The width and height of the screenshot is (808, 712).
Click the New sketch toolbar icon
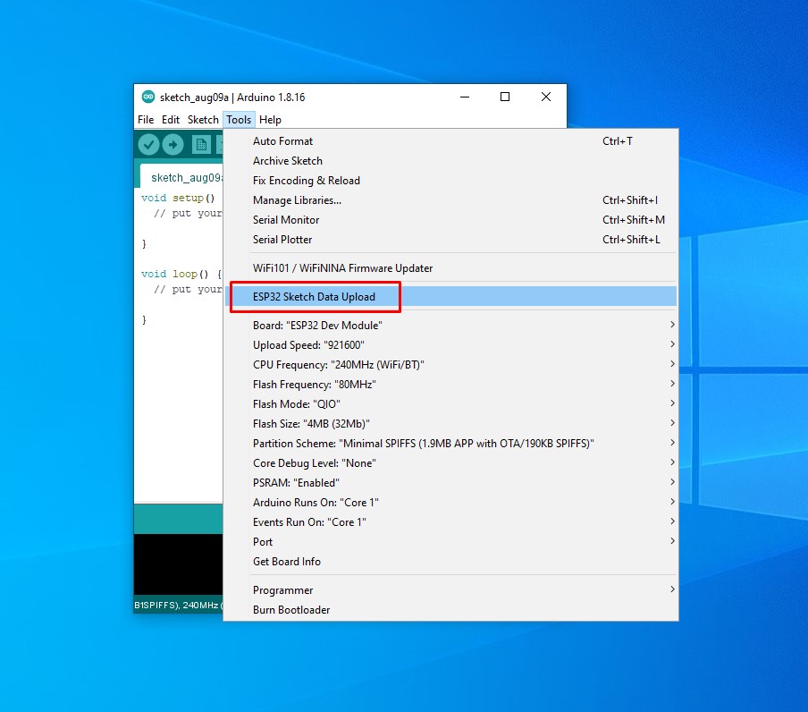point(202,145)
